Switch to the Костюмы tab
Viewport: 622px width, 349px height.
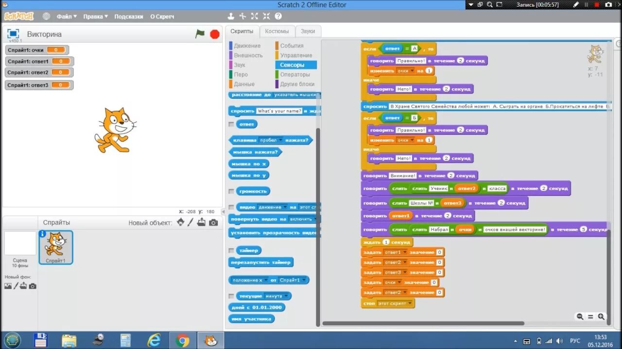[277, 31]
